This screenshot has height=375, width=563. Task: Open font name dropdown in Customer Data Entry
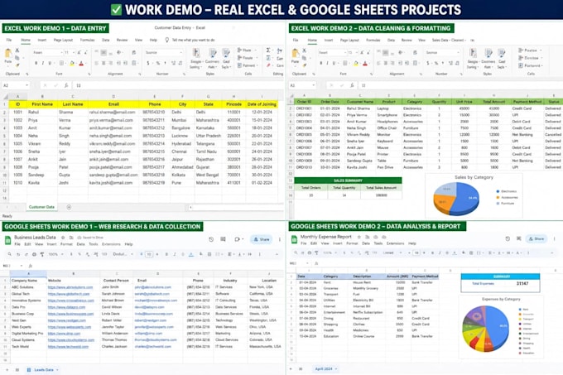[x=61, y=53]
